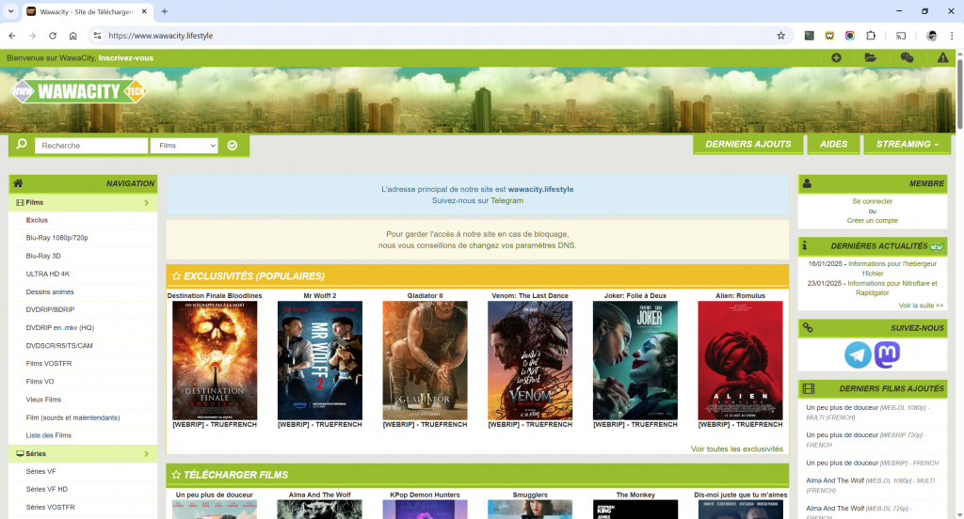Click the cast media icon in toolbar
Image resolution: width=964 pixels, height=519 pixels.
(x=901, y=36)
